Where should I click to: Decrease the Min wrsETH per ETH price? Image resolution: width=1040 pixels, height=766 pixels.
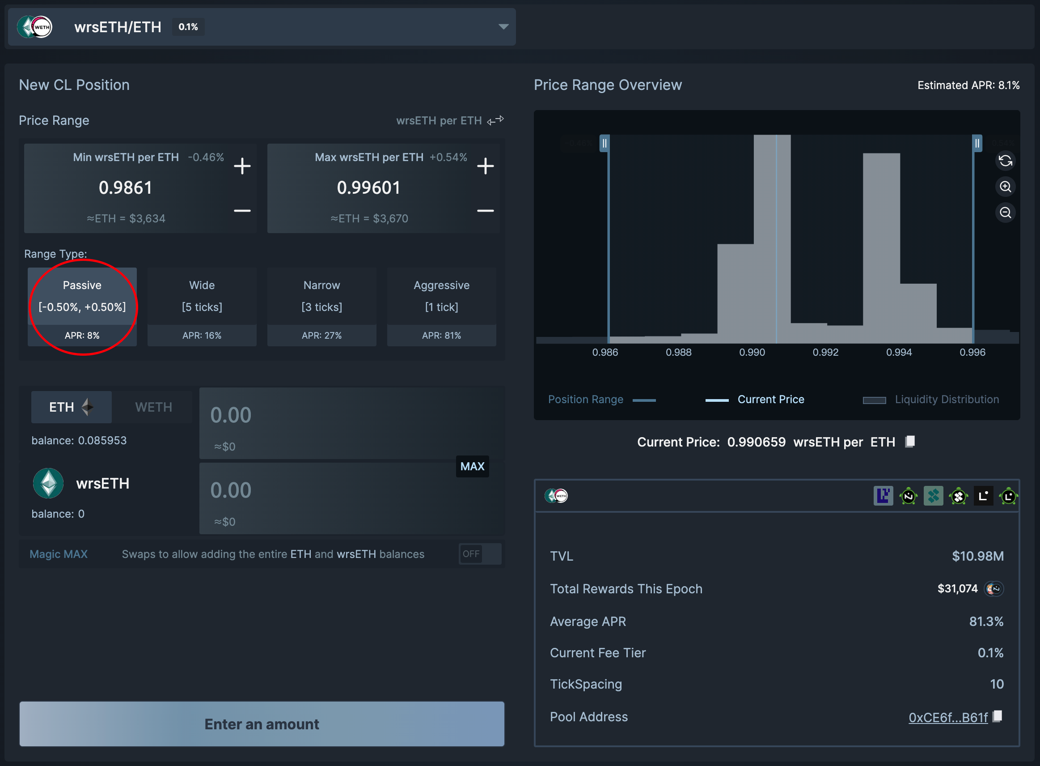click(x=242, y=210)
